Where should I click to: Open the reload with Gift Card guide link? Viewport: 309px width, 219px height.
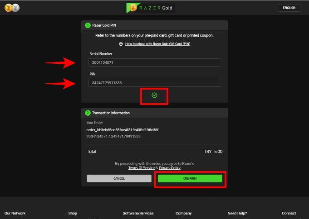click(157, 44)
